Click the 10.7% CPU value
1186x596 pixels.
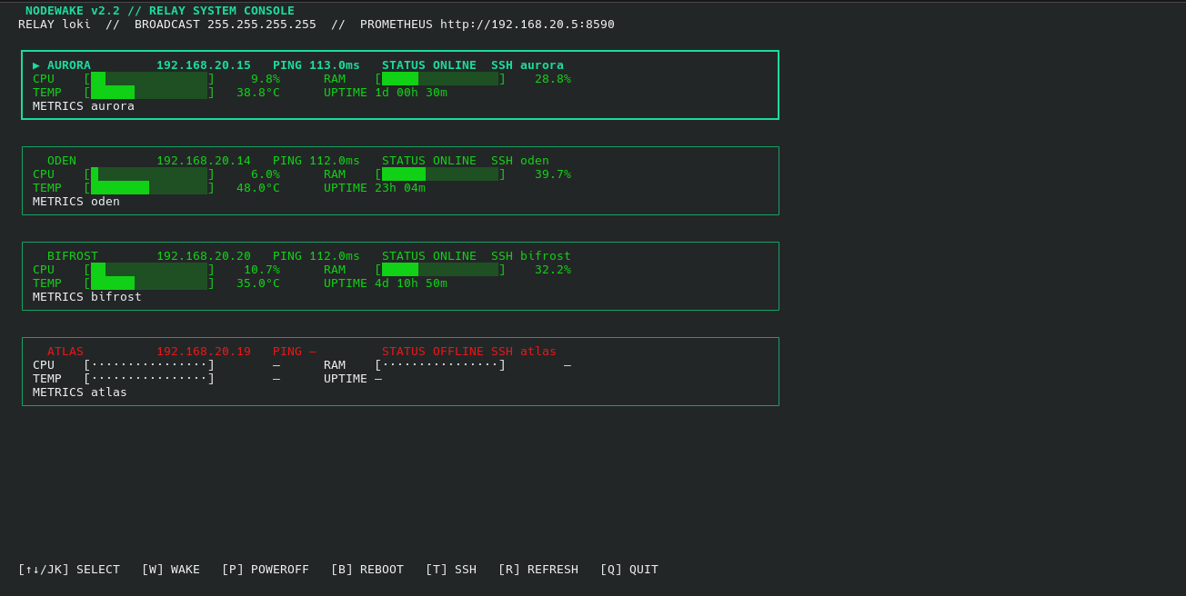pyautogui.click(x=262, y=270)
